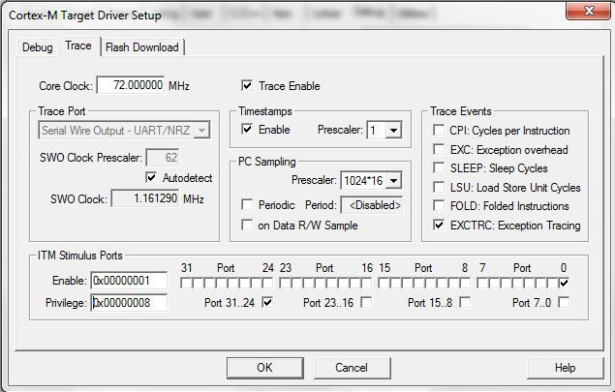The image size is (615, 392).
Task: Click the SWO Clock value field
Action: (x=145, y=198)
